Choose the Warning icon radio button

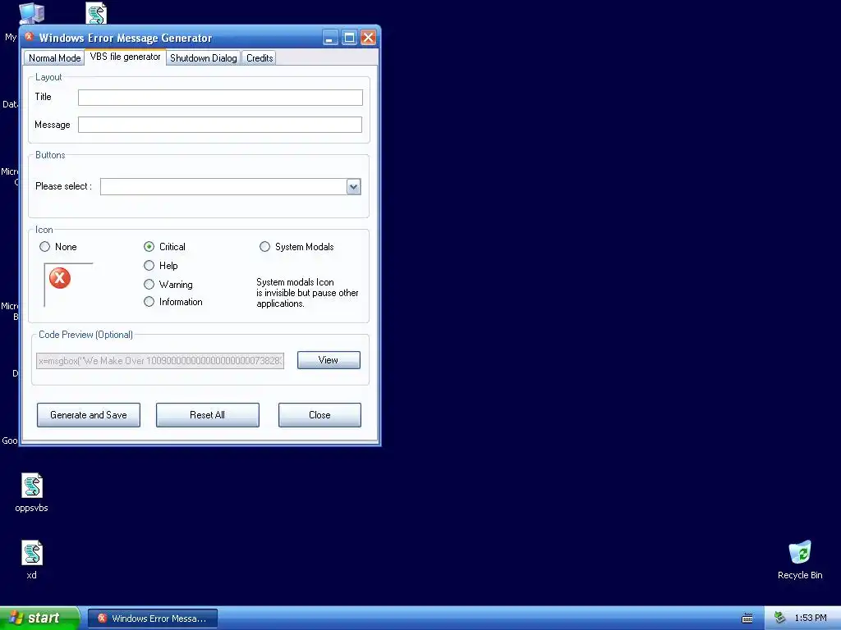[149, 285]
